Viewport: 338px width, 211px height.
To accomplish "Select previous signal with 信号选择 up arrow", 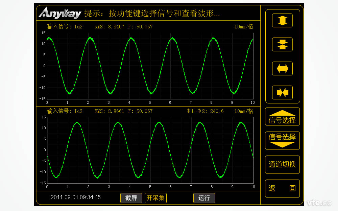I will 282,117.
